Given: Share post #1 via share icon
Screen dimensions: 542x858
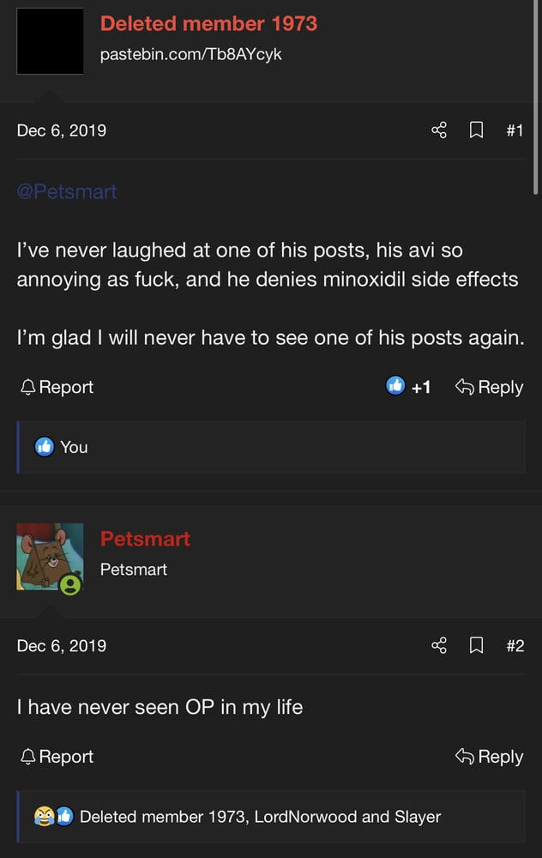Looking at the screenshot, I should coord(438,130).
